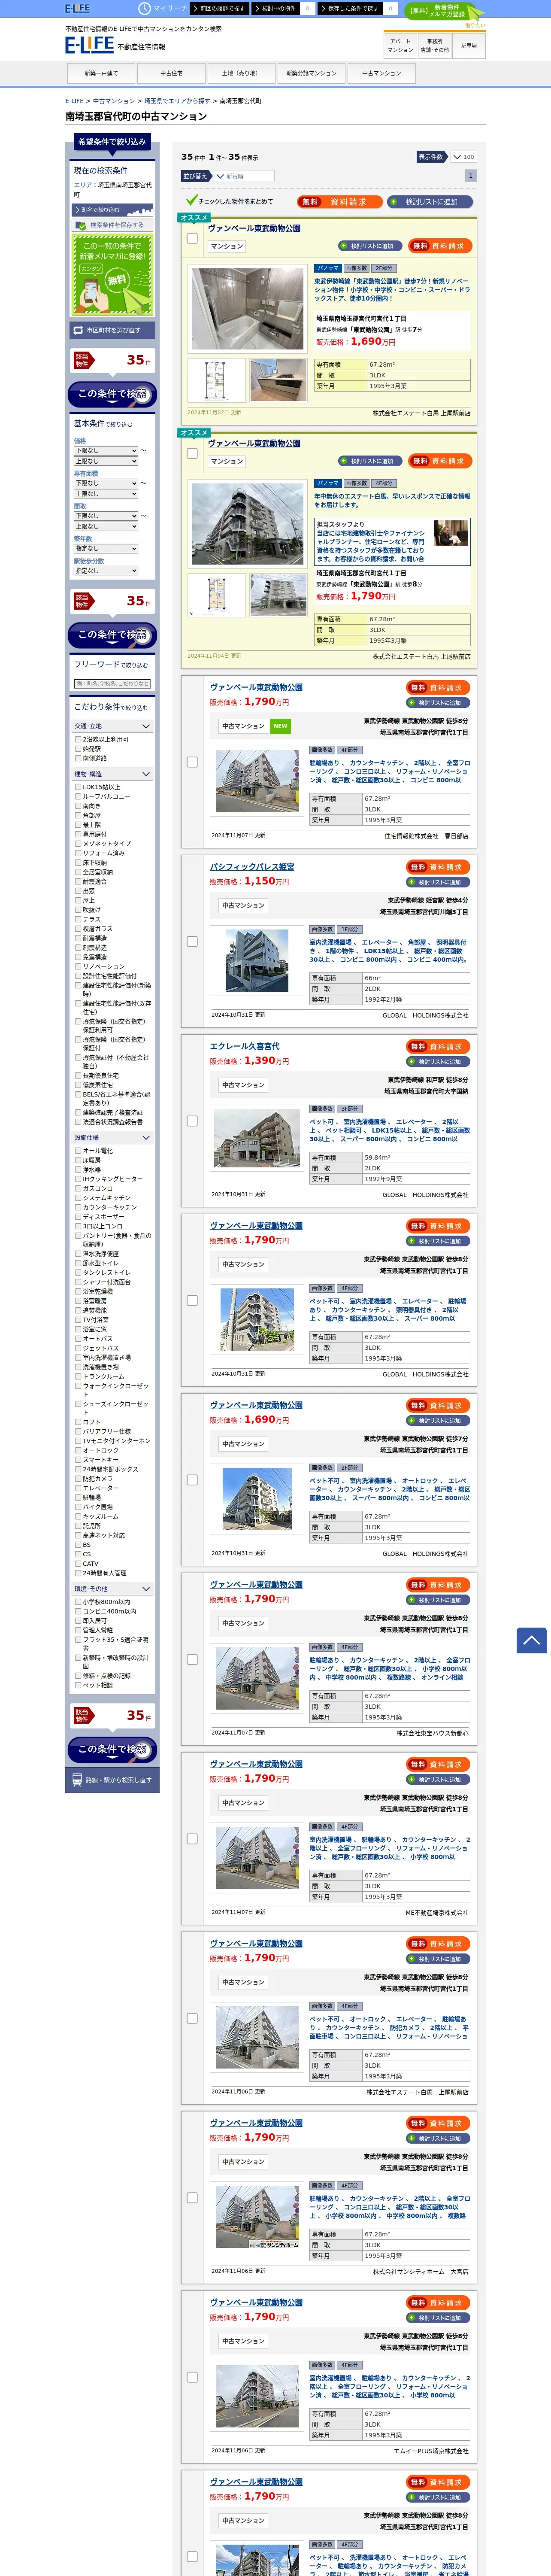551x2576 pixels.
Task: Click the E-LIFE logo in the header
Action: 89,45
